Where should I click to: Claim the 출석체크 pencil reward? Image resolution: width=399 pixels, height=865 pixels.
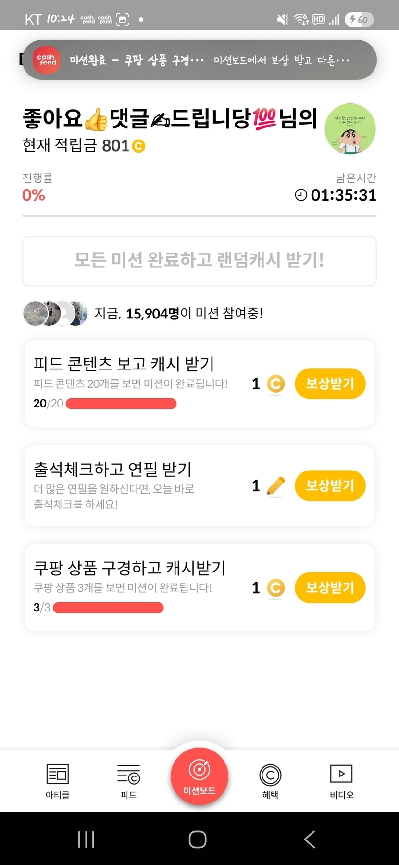[330, 485]
